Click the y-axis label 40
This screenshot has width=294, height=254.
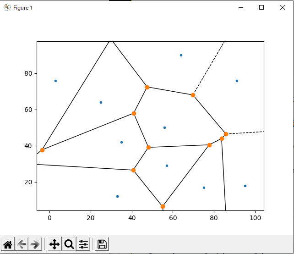[28, 146]
